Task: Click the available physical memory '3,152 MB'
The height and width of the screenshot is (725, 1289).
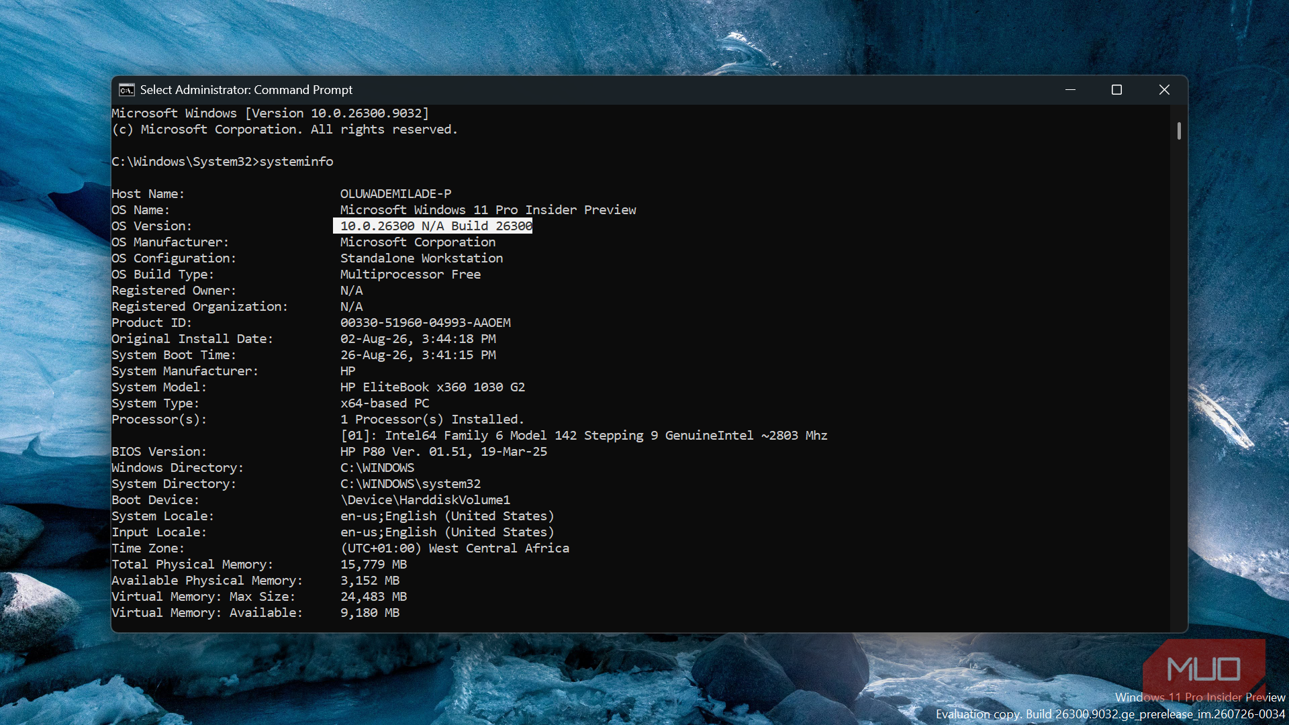Action: tap(370, 581)
